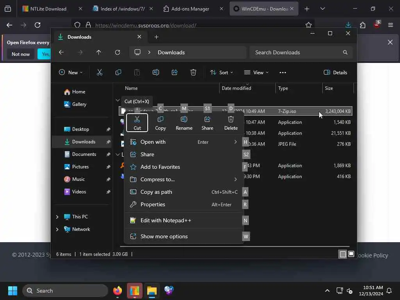
Task: Click toolbar Cut scissors icon in Explorer
Action: tap(100, 72)
